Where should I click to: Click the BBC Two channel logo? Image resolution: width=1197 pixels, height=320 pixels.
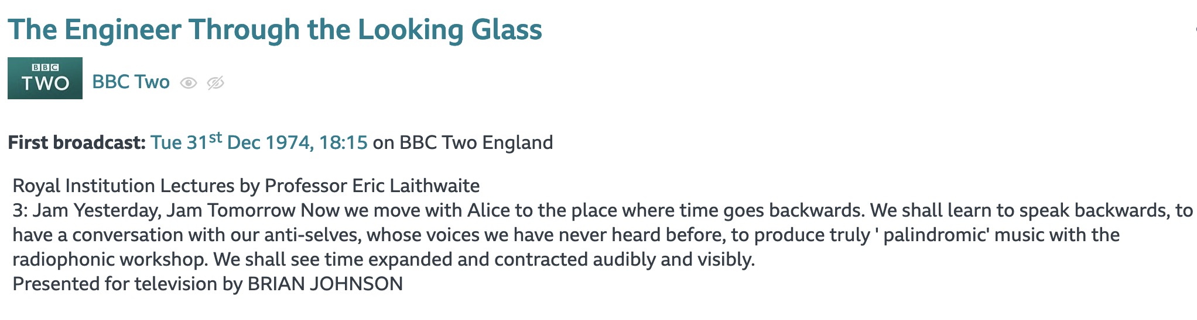point(45,78)
